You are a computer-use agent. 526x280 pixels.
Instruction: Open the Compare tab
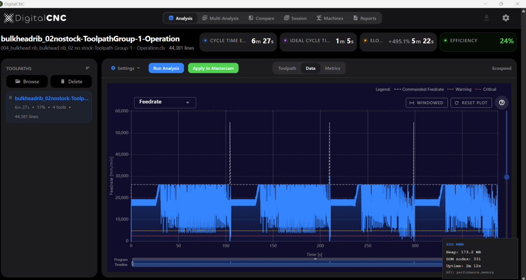261,18
